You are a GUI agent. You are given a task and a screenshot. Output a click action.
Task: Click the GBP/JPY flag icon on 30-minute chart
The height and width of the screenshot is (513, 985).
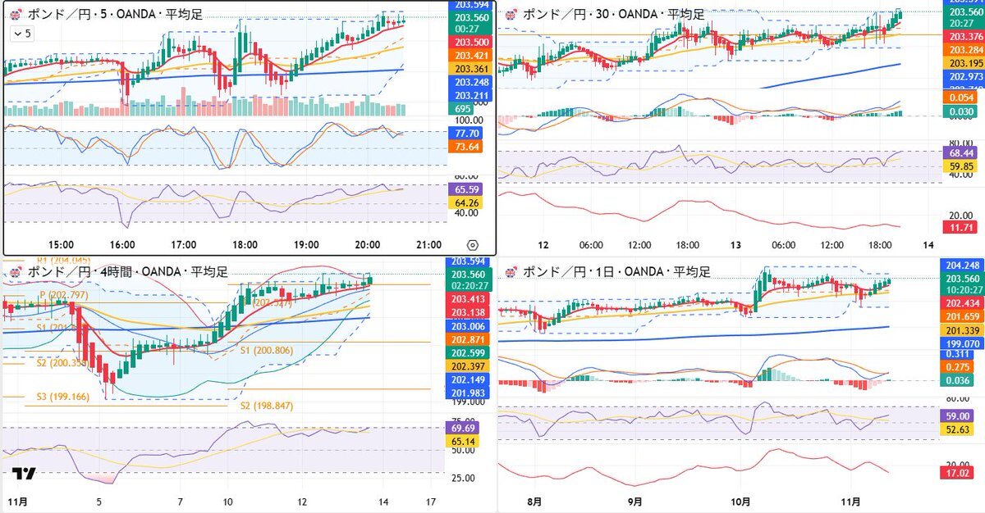click(x=510, y=14)
